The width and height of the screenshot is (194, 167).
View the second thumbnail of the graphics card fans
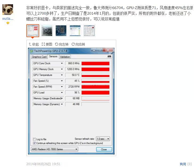click(47, 31)
